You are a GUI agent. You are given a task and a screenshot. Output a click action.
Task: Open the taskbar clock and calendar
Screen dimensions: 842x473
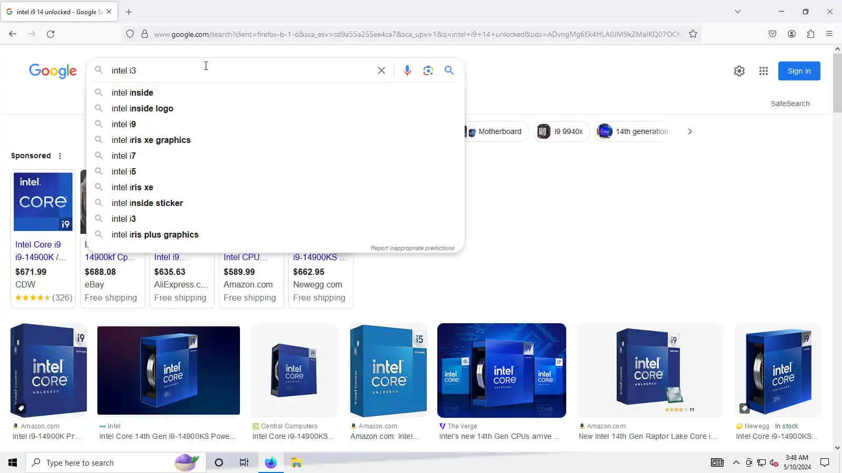(x=797, y=462)
